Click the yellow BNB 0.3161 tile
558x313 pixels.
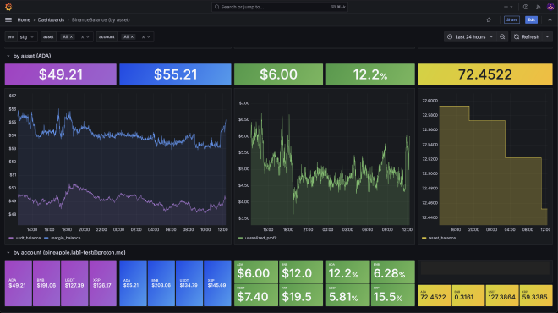pyautogui.click(x=468, y=295)
